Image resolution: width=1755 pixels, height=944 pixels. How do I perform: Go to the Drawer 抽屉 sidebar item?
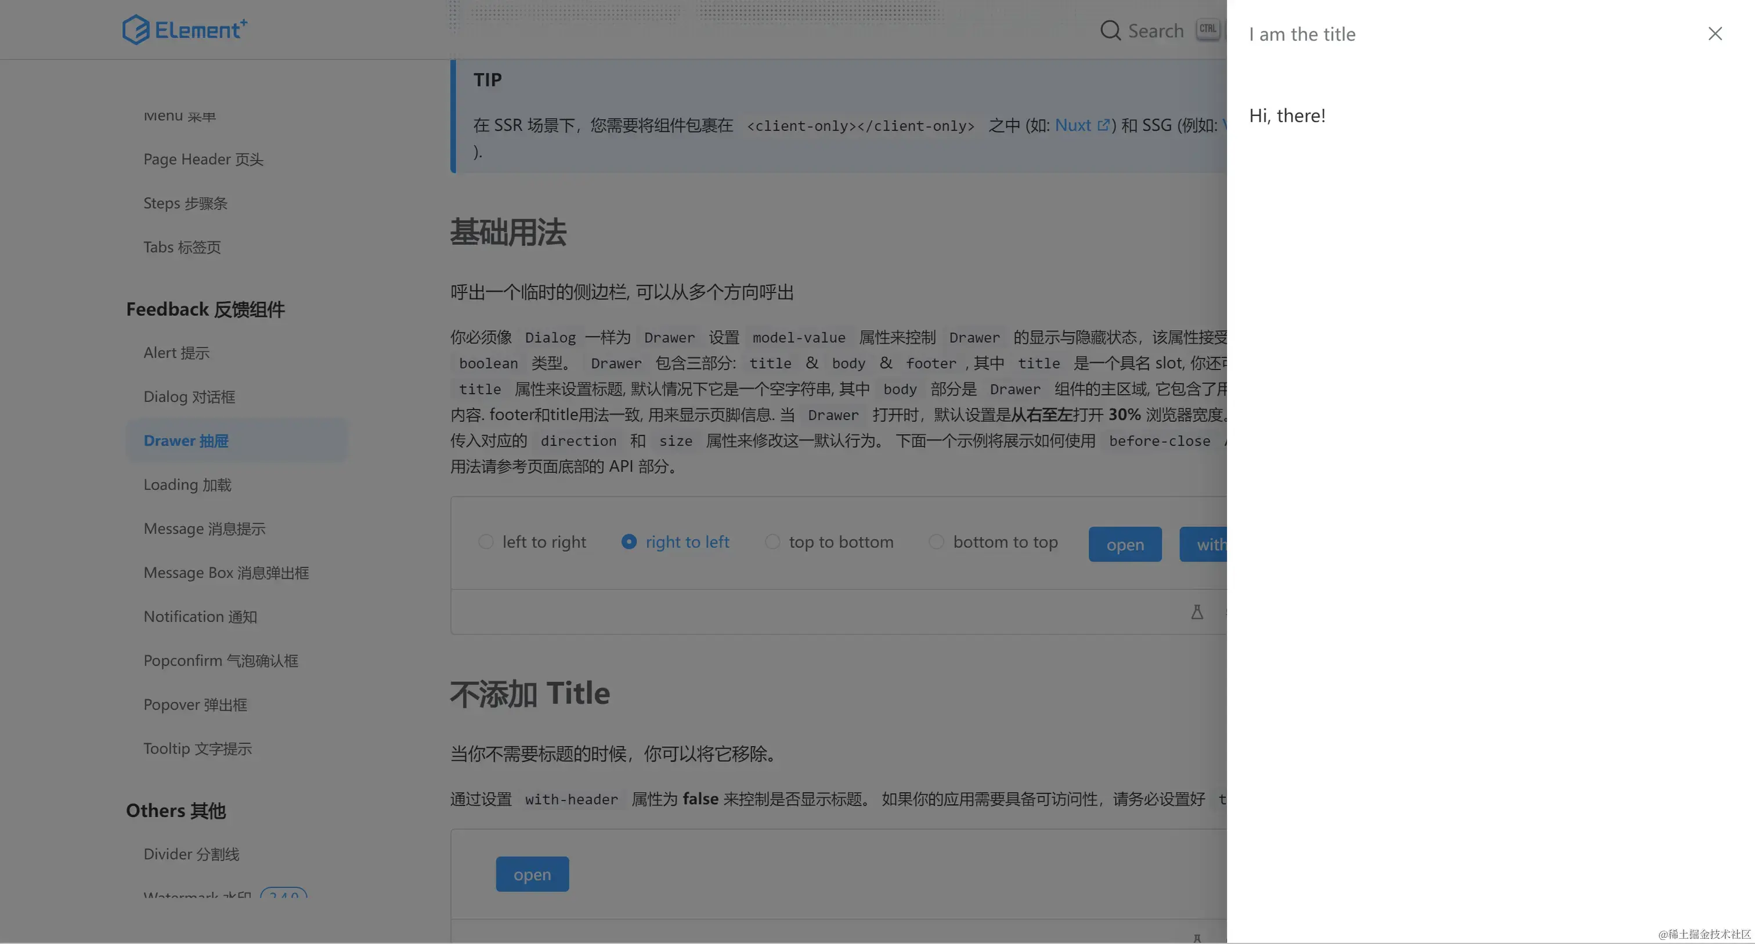point(186,441)
